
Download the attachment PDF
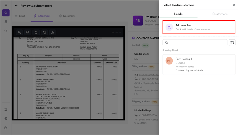pos(52,32)
